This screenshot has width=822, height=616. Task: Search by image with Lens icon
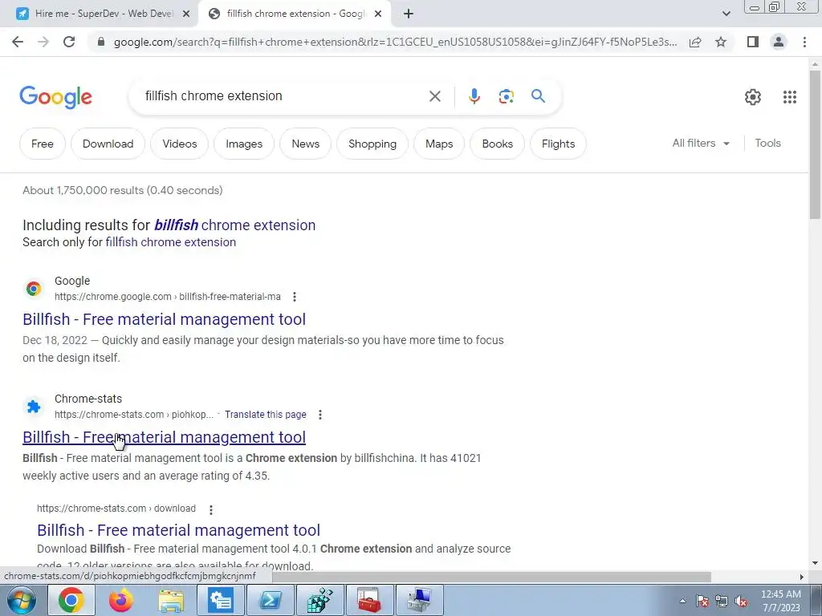click(x=506, y=96)
